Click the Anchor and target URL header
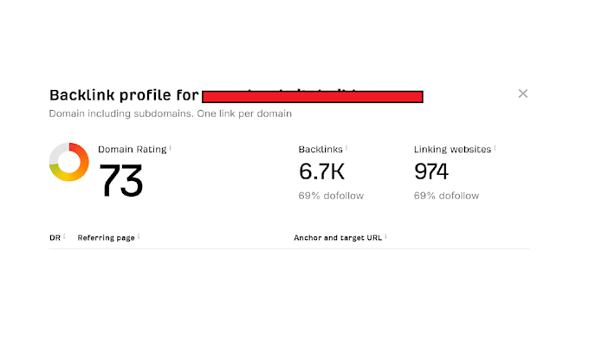The height and width of the screenshot is (349, 589). pyautogui.click(x=337, y=237)
